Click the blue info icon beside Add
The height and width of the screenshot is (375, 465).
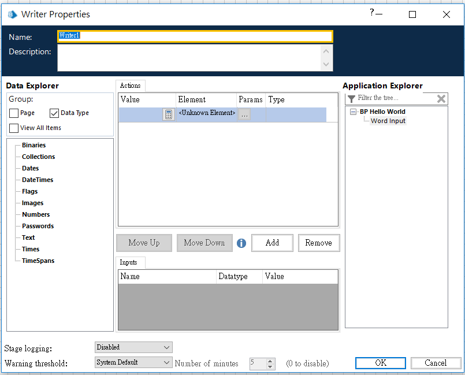click(x=241, y=243)
